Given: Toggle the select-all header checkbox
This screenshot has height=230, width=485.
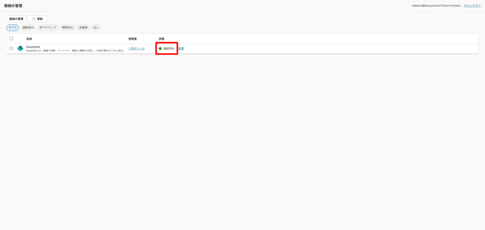Looking at the screenshot, I should [11, 38].
